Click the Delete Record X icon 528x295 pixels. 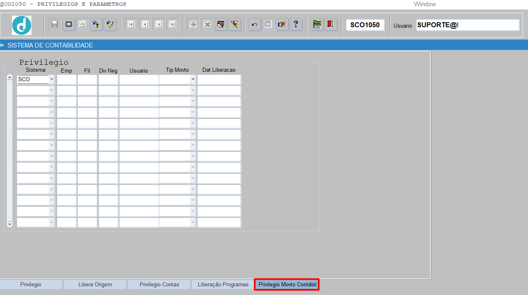(x=207, y=24)
